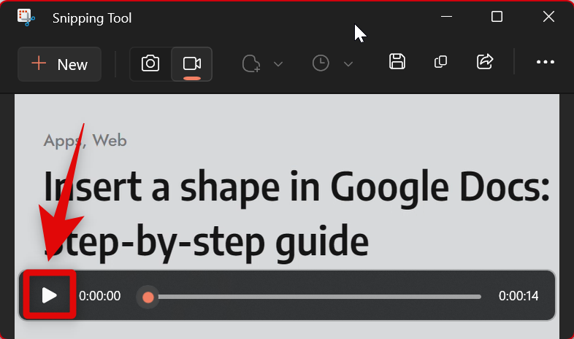Expand the snip mode dropdown chevron
Screen dimensions: 574x339
[x=278, y=64]
